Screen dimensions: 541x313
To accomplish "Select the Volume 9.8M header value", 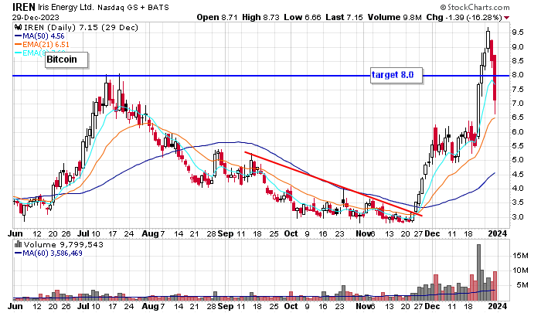I will coord(394,17).
